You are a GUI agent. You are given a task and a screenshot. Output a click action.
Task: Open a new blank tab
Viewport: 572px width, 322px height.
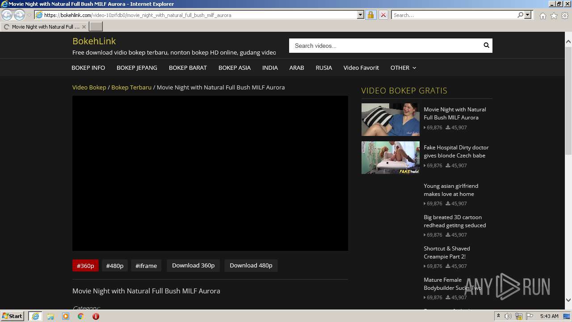(x=96, y=27)
